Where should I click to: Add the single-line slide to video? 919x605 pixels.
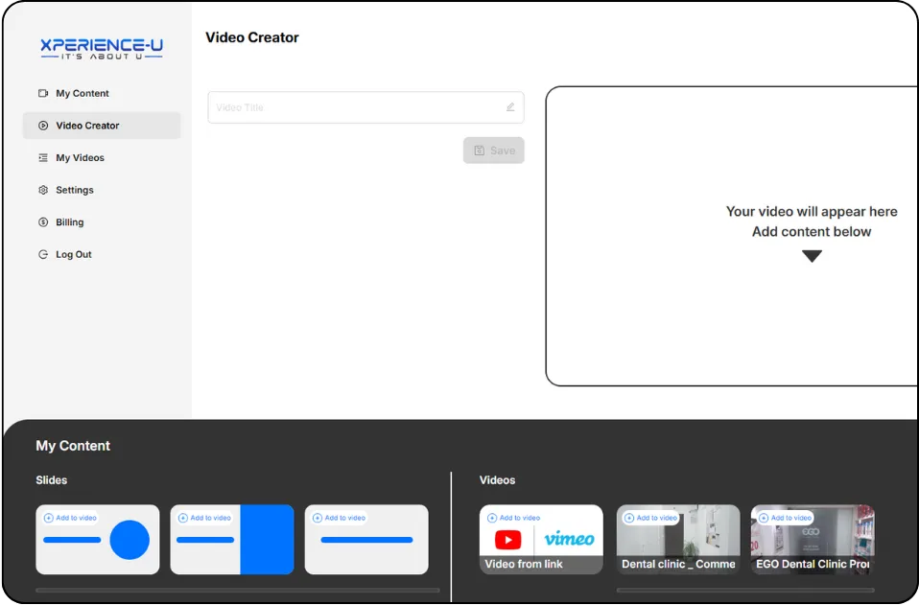[x=340, y=518]
